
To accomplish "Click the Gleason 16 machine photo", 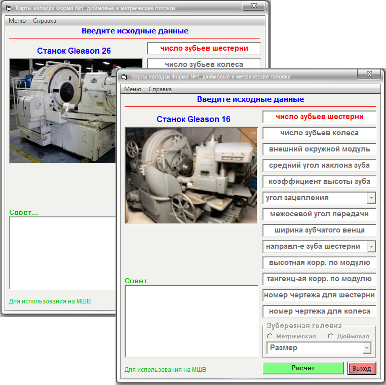I will 191,175.
